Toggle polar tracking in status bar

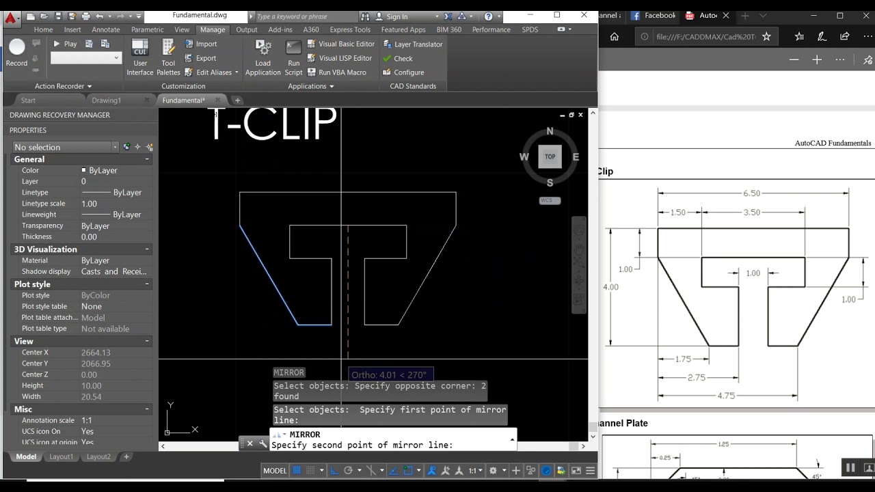(348, 470)
